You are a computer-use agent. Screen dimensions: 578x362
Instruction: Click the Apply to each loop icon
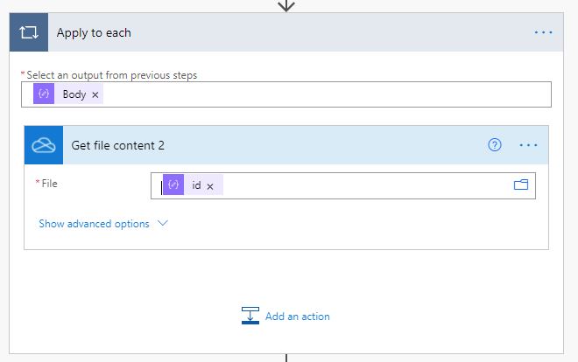[x=29, y=32]
